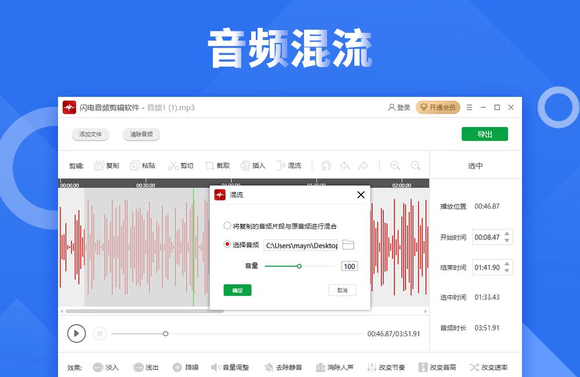Click the 00:46.87/03:51.91 time readout
This screenshot has width=580, height=377.
pos(394,333)
